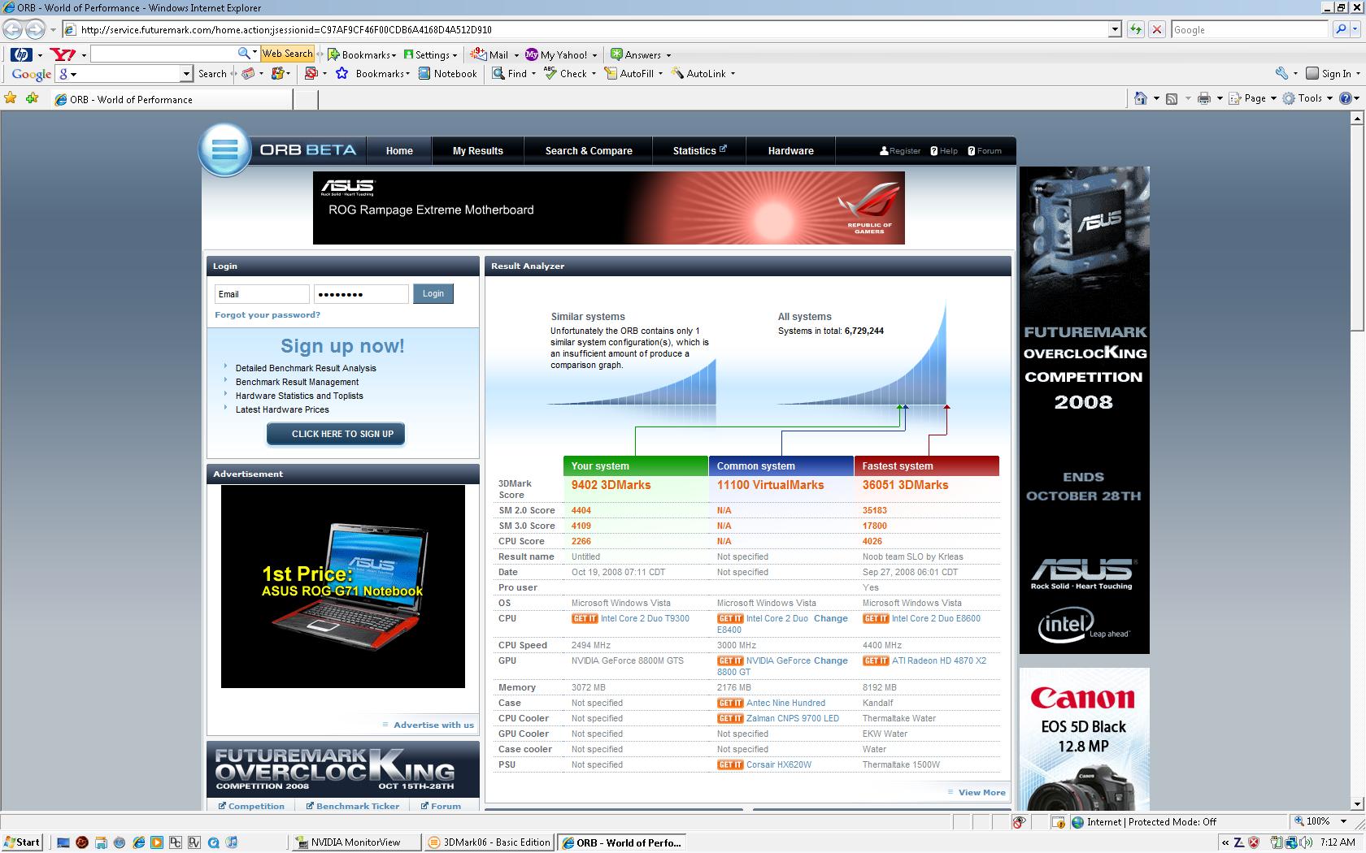The image size is (1366, 853).
Task: Open the Google toolbar search box dropdown
Action: tap(186, 74)
